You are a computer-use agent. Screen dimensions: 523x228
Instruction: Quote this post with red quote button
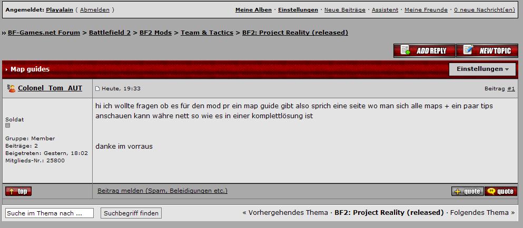coord(501,191)
